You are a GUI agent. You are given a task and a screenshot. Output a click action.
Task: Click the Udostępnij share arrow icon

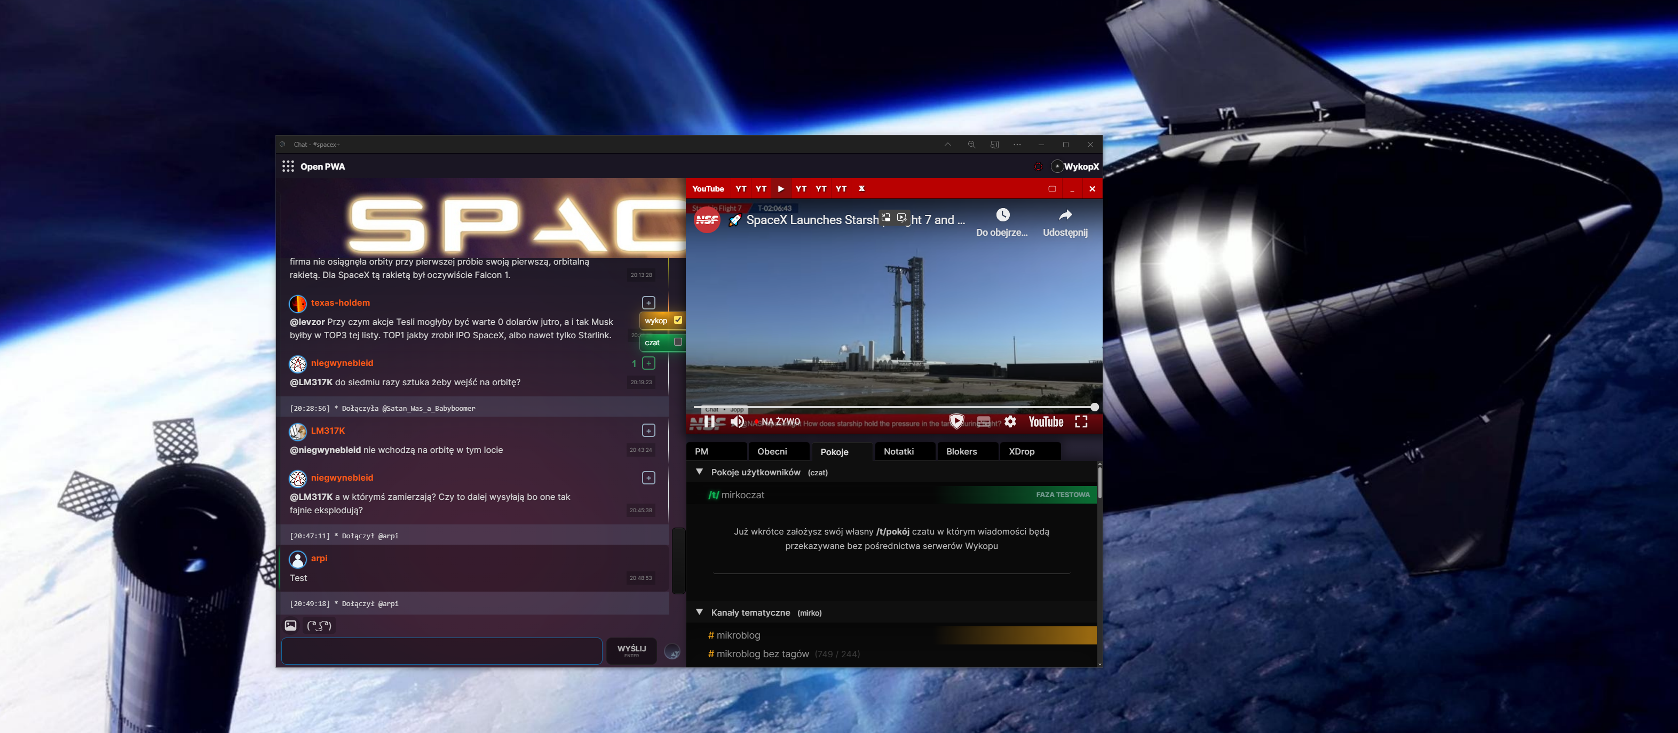[x=1065, y=216]
